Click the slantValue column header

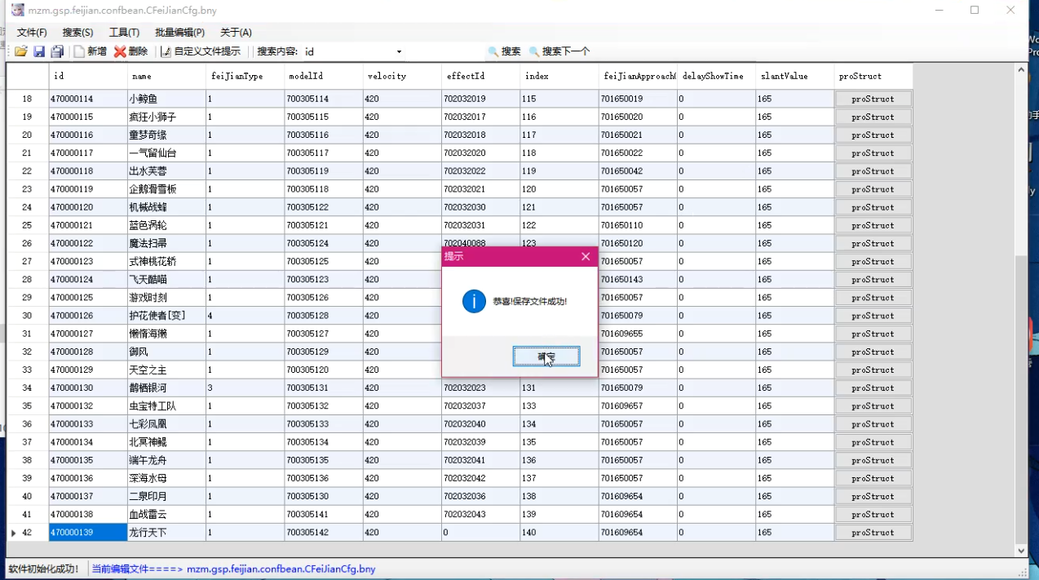(795, 76)
